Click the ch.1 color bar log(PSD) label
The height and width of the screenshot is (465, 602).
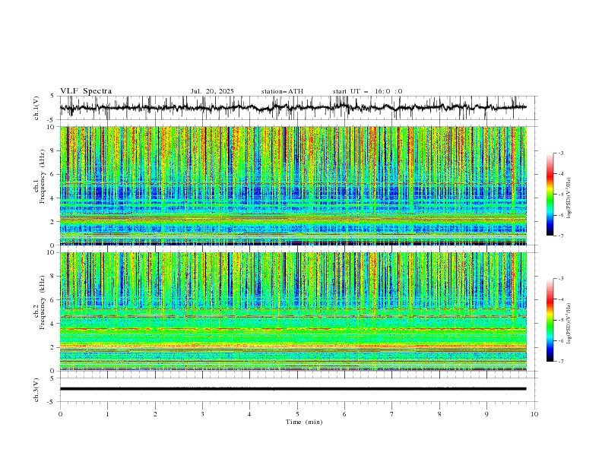click(x=569, y=198)
